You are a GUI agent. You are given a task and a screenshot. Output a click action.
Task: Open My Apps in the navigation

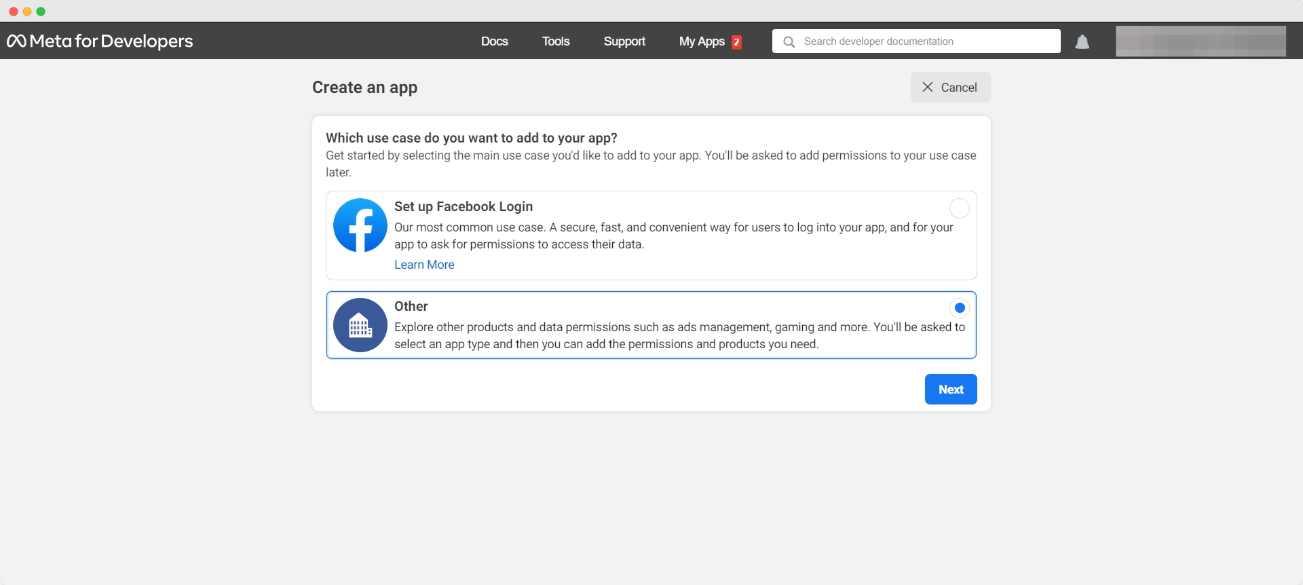tap(702, 41)
